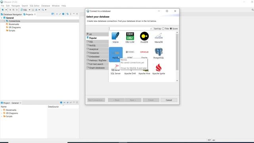Click the Next button

click(x=133, y=100)
